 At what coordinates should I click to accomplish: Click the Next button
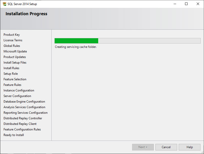point(143,147)
